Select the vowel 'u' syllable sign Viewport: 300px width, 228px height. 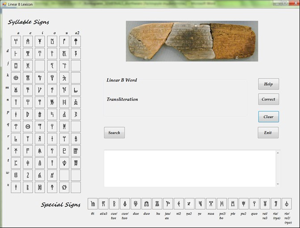[x=64, y=41]
